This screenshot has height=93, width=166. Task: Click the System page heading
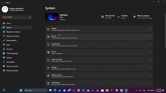[50, 8]
